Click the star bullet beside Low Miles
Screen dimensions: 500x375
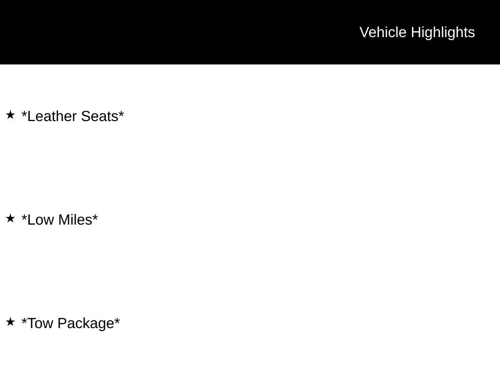tap(11, 218)
